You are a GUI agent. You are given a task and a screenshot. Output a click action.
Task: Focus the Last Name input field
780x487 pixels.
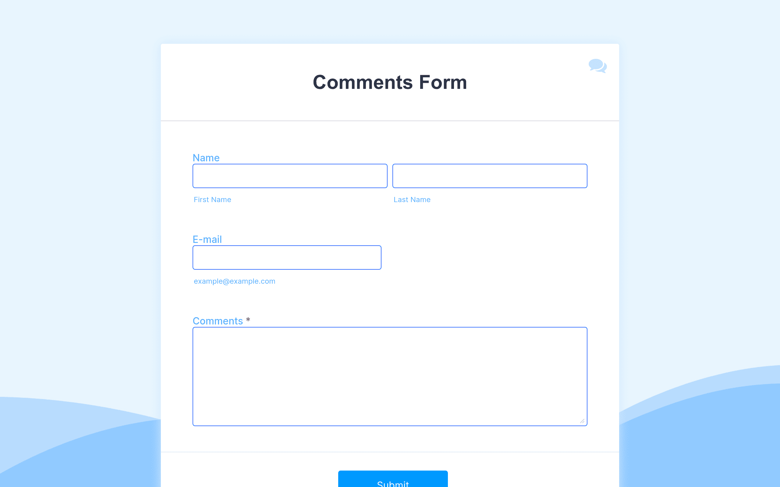tap(490, 176)
